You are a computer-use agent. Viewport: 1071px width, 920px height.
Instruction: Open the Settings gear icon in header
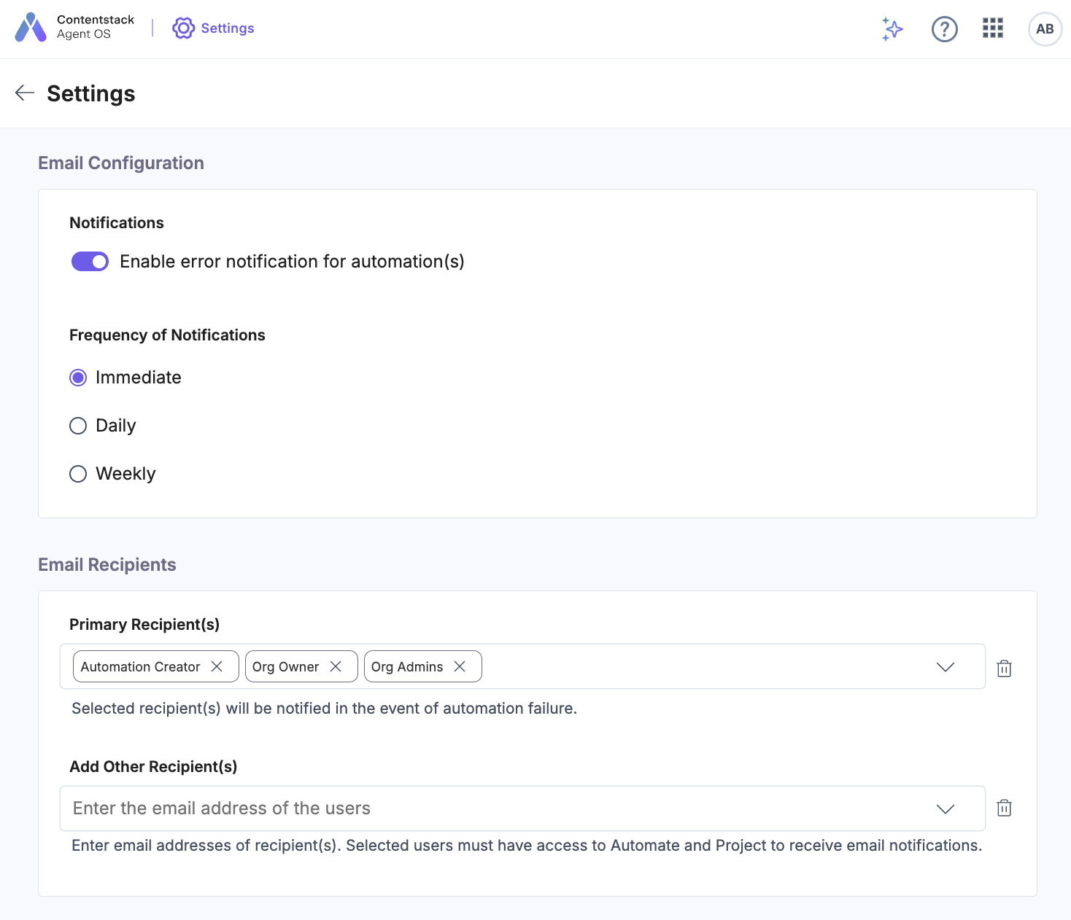[x=183, y=28]
